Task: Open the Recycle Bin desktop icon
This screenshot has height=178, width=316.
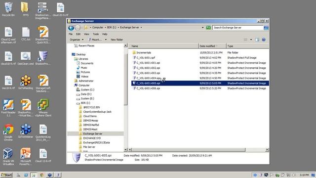Action: [x=8, y=9]
